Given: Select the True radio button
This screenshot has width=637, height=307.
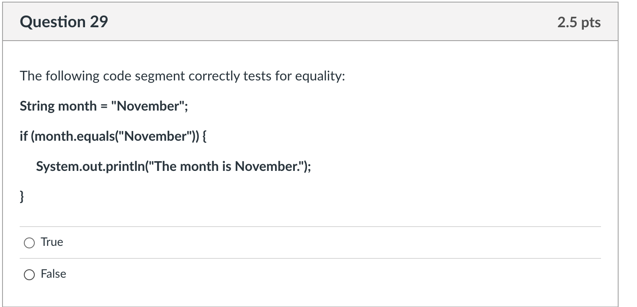Looking at the screenshot, I should 28,242.
